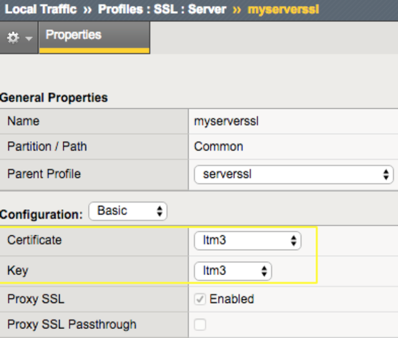Open the Certificate ltm3 dropdown

tap(247, 240)
